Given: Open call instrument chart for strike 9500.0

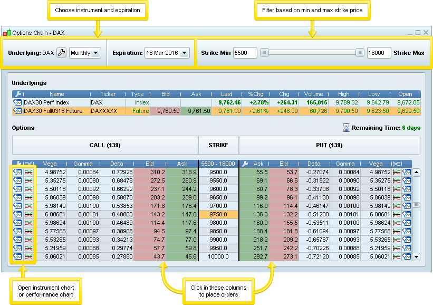Looking at the screenshot, I should (x=17, y=172).
